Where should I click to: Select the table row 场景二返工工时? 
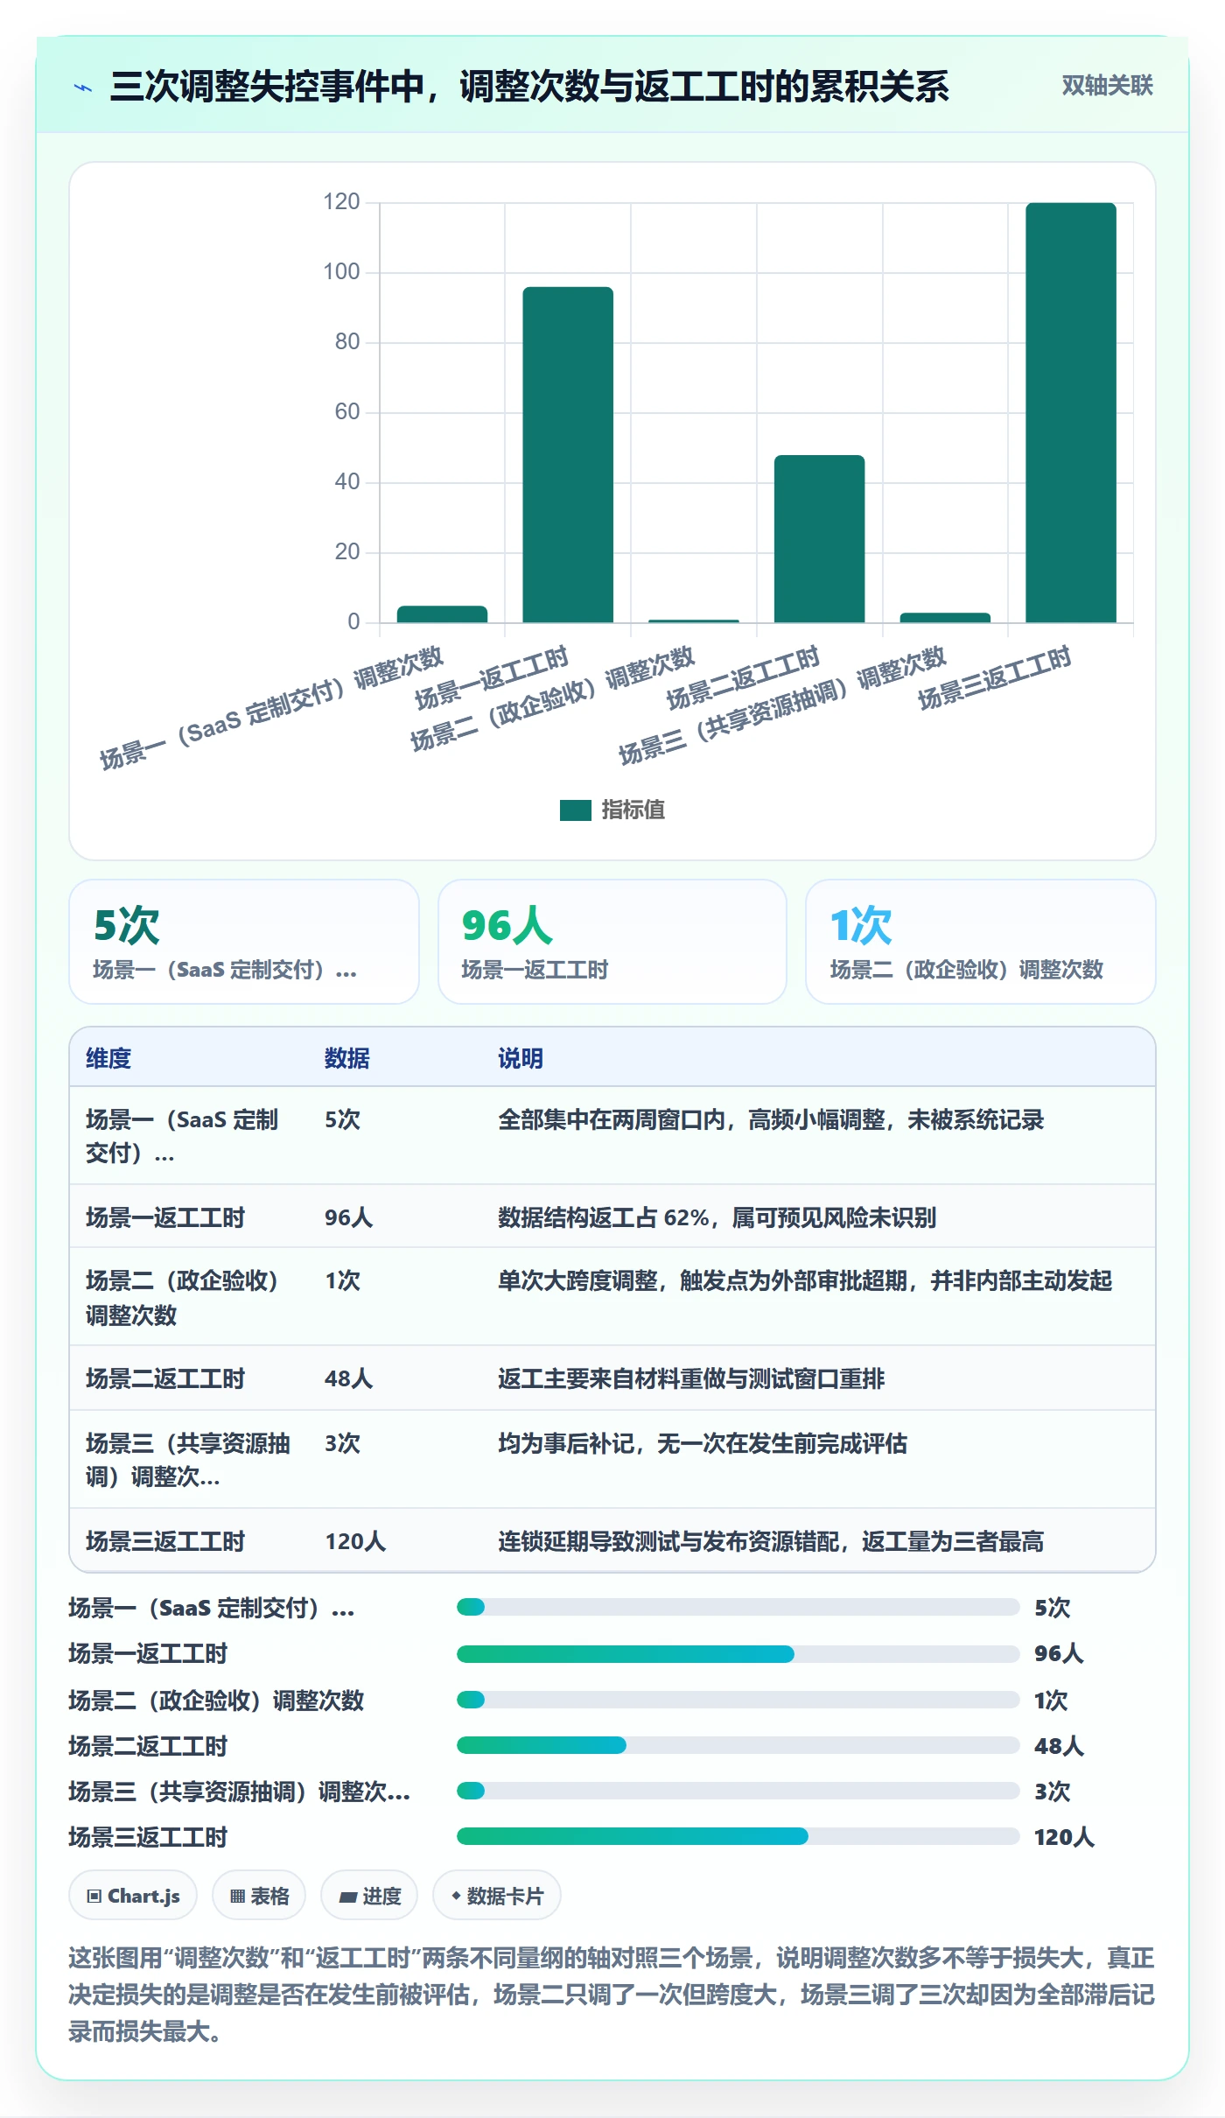point(612,1378)
